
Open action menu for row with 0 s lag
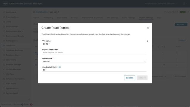point(177,65)
